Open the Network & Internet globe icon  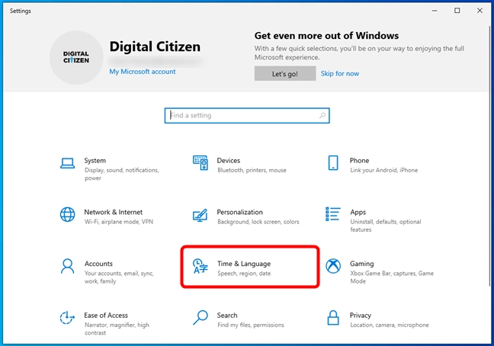(x=67, y=214)
